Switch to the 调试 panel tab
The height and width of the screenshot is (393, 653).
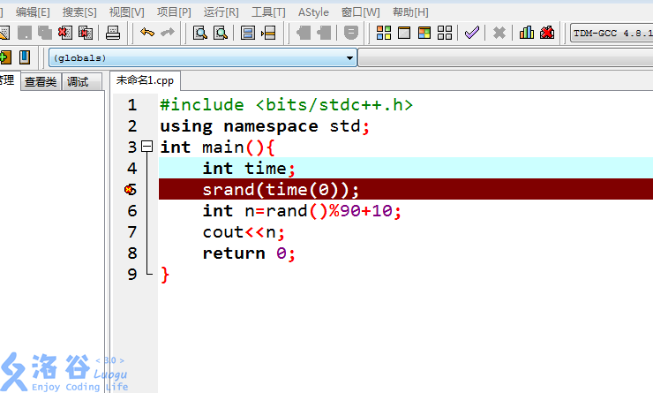[x=78, y=81]
